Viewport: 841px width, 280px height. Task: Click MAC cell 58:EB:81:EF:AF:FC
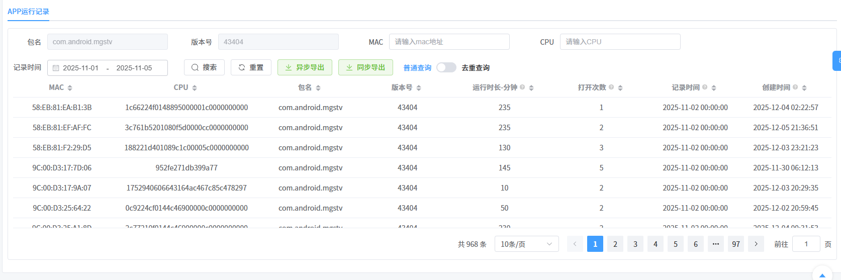62,128
